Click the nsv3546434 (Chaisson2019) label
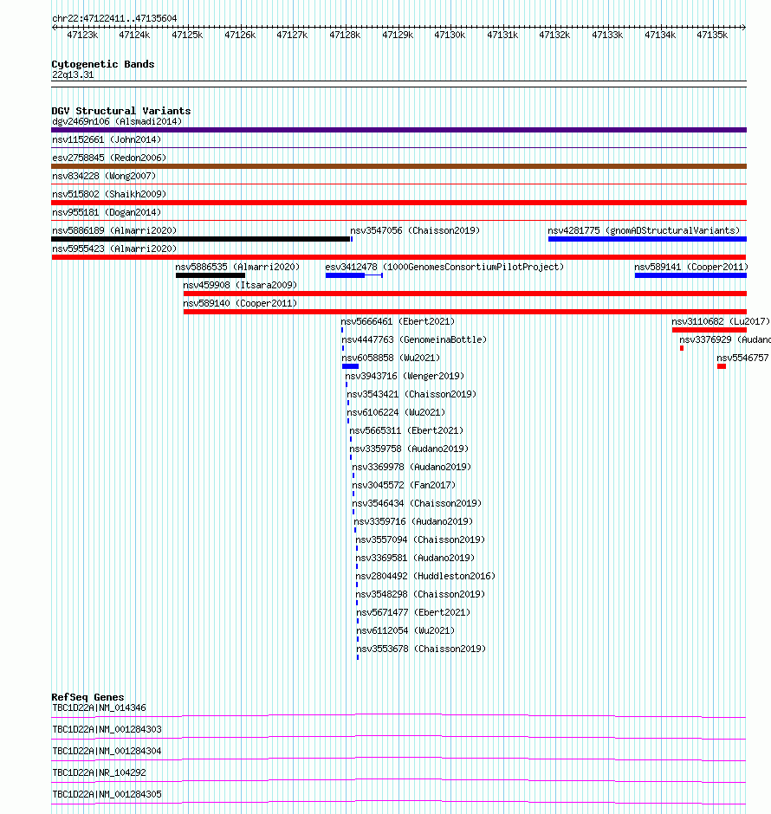 coord(417,503)
